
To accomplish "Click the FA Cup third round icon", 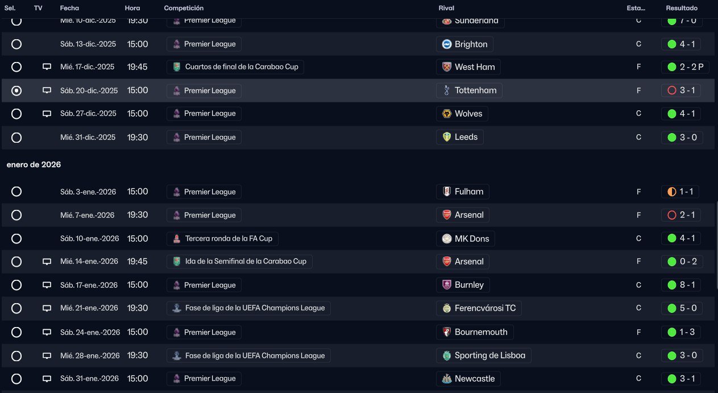I will tap(177, 238).
